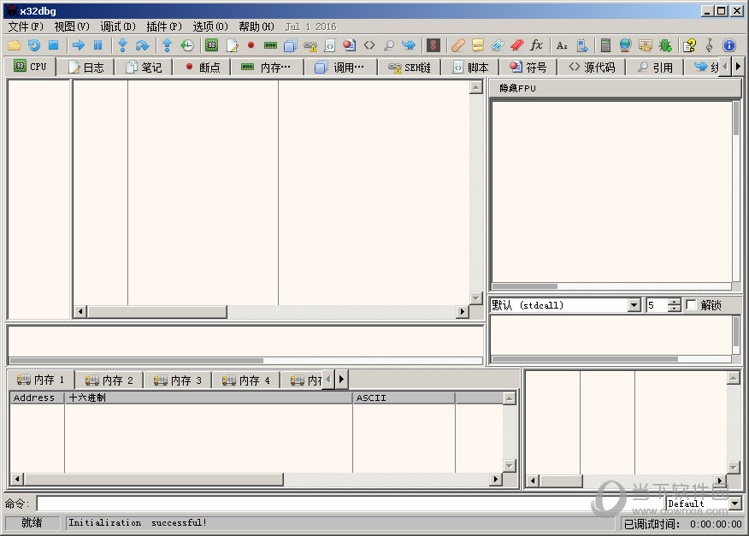Click the pause execution toolbar icon
749x536 pixels.
pyautogui.click(x=98, y=45)
